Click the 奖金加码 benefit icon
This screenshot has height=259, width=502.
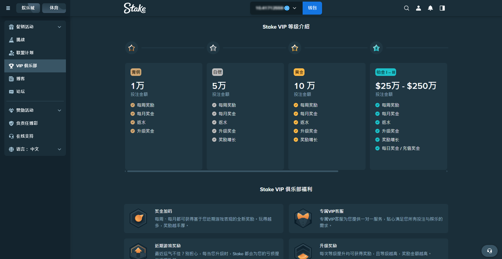[x=138, y=218]
